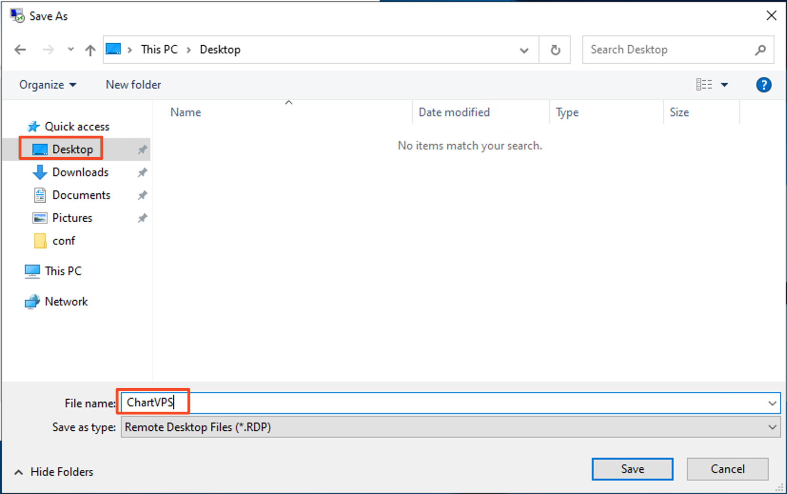Screen dimensions: 787x494
Task: Collapse the pane with Hide Folders
Action: 54,472
